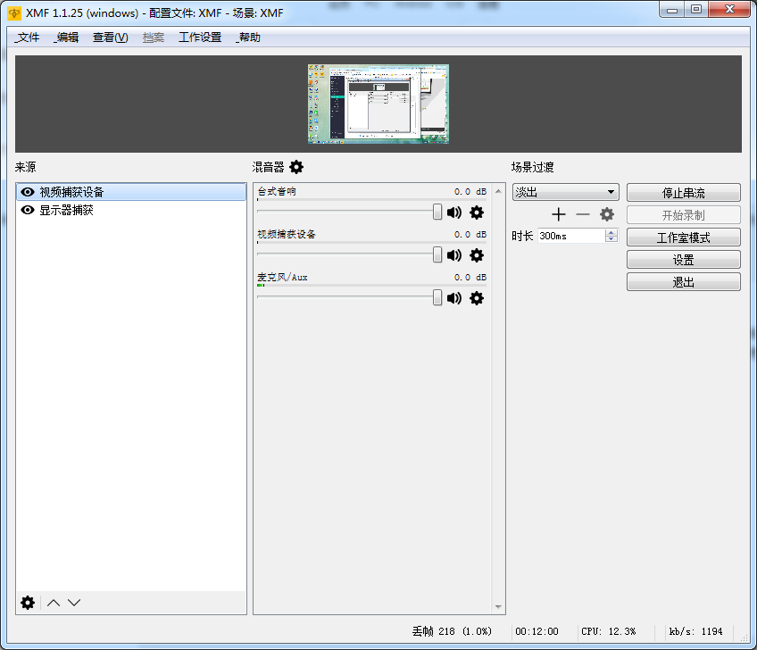Open the 淡出 transition dropdown

click(565, 191)
